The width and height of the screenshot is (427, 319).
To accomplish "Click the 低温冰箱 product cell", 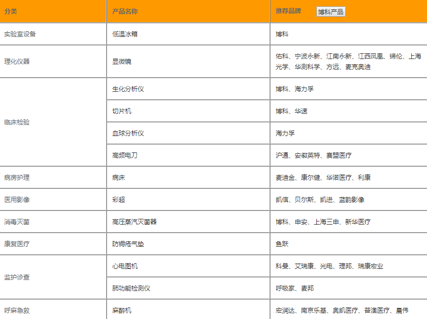I will coord(188,34).
